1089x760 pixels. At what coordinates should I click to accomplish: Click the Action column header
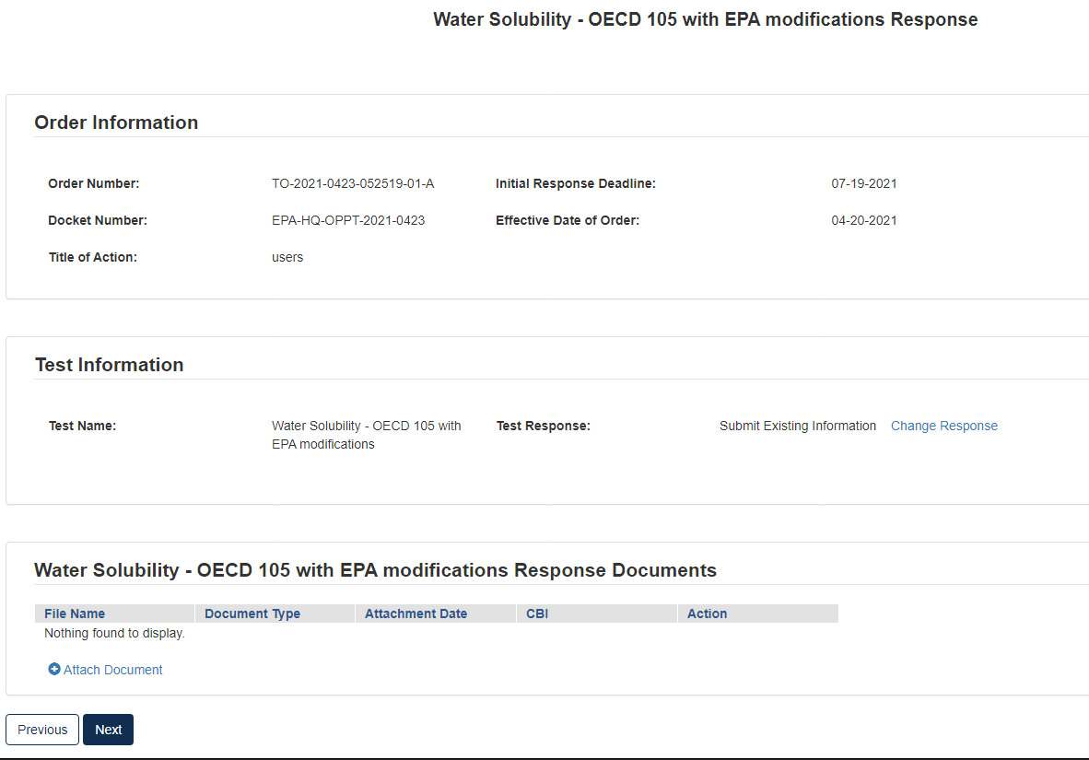pyautogui.click(x=707, y=614)
